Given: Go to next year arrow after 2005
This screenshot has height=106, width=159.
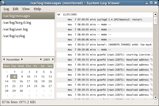Looking at the screenshot, I should [x=53, y=59].
